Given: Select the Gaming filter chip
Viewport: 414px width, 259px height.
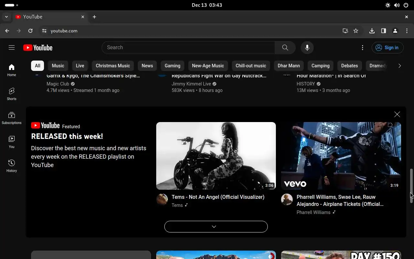Looking at the screenshot, I should pos(172,66).
